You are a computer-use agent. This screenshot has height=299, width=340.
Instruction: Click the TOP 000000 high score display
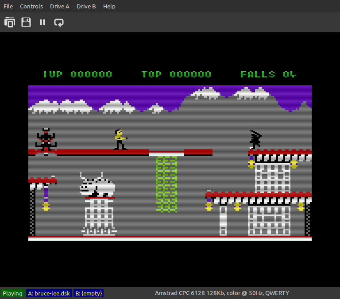pos(176,74)
